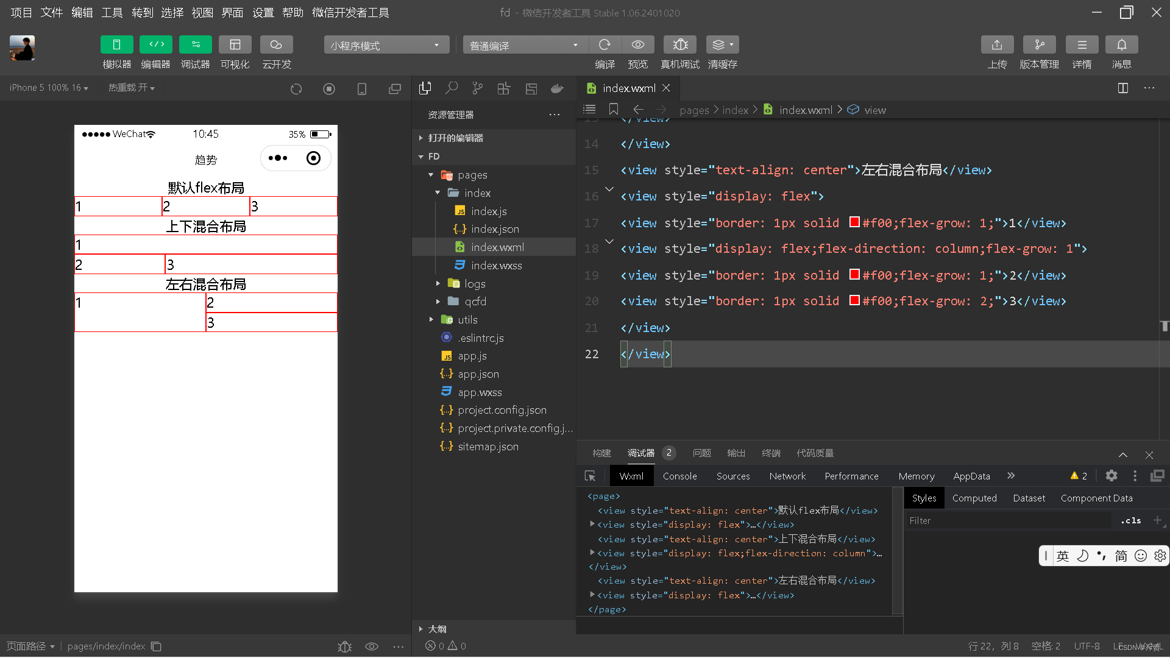Click the #f00 color swatch on line 17
The width and height of the screenshot is (1170, 658).
(x=854, y=222)
